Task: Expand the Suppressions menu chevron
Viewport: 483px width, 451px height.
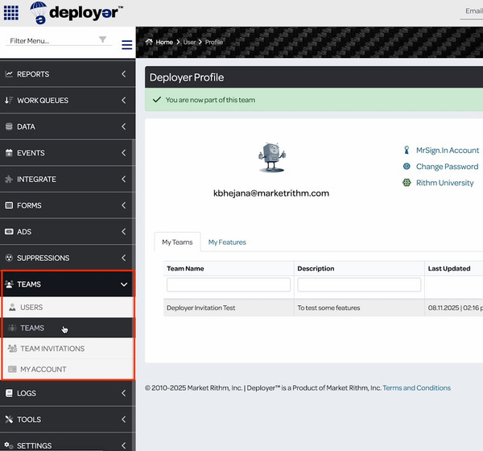Action: click(123, 258)
